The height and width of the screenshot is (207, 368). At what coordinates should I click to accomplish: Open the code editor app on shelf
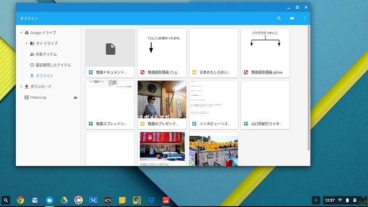[108, 200]
